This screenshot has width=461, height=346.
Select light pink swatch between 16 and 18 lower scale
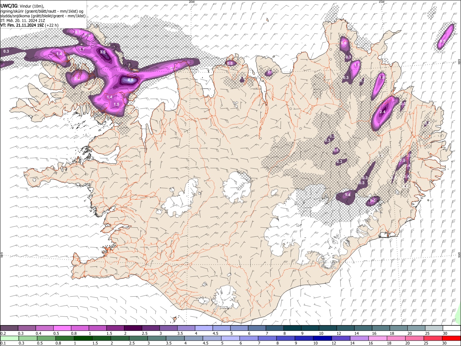(x=377, y=338)
